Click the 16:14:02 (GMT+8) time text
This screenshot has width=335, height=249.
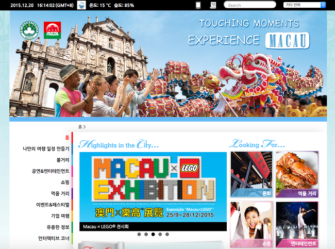55,5
